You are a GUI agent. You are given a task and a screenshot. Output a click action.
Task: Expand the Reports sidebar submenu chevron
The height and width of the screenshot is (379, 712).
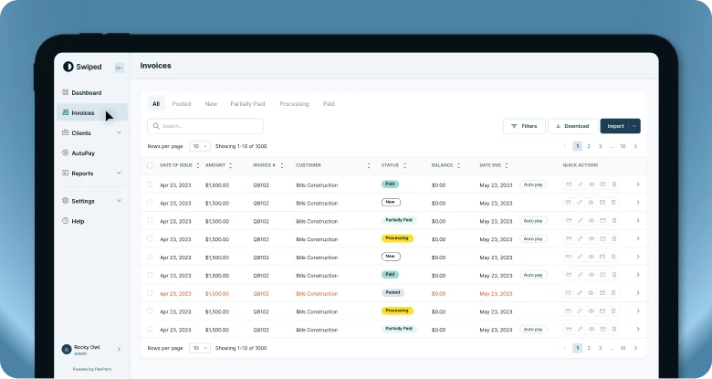[119, 173]
